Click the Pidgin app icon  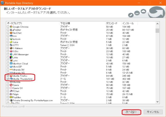click(x=11, y=94)
